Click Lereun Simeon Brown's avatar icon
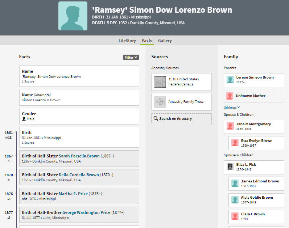The height and width of the screenshot is (228, 289). pyautogui.click(x=230, y=80)
